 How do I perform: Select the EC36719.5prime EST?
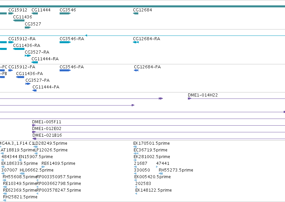pos(136,153)
